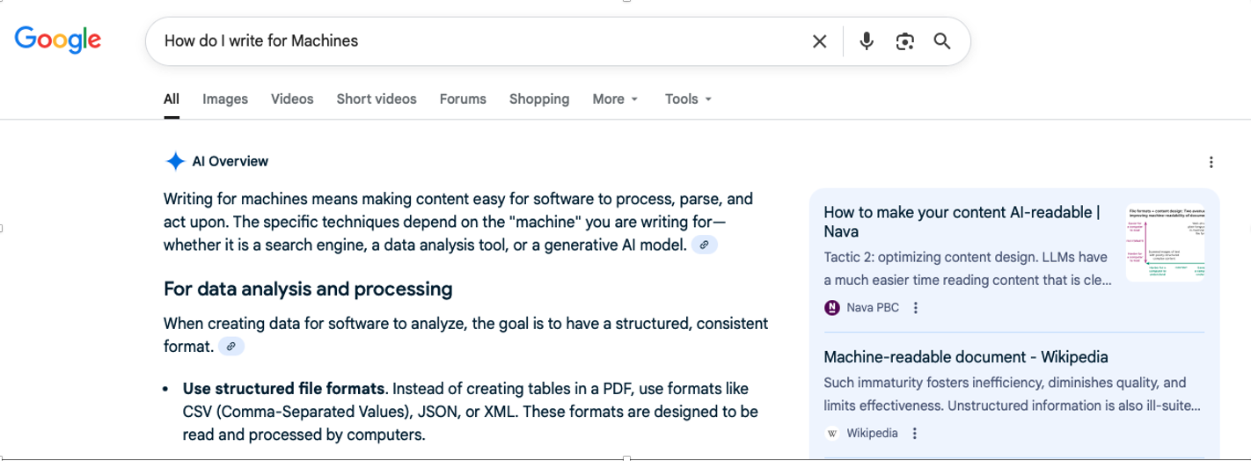This screenshot has width=1251, height=461.
Task: Open three-dot menu beside Nava PBC
Action: 916,308
